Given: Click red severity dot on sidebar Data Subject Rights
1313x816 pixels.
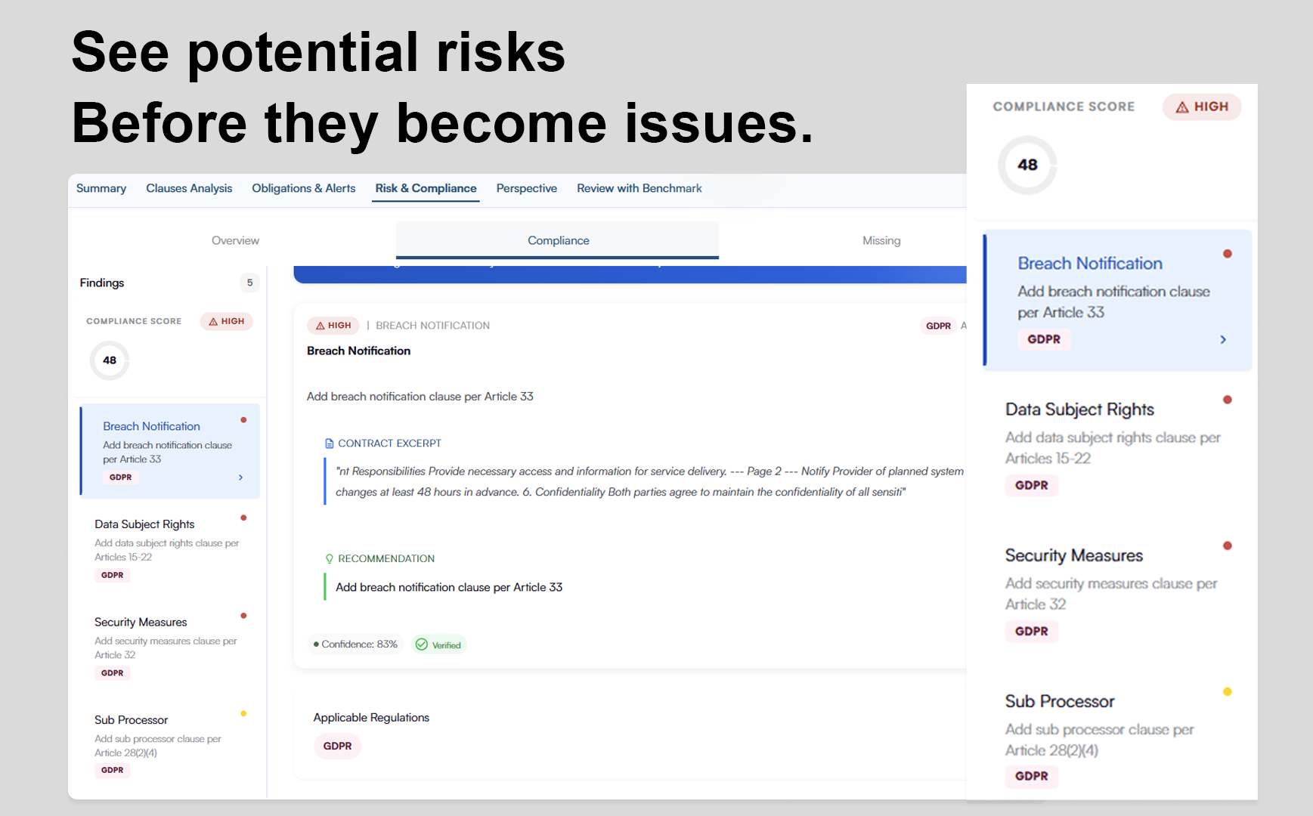Looking at the screenshot, I should 243,518.
